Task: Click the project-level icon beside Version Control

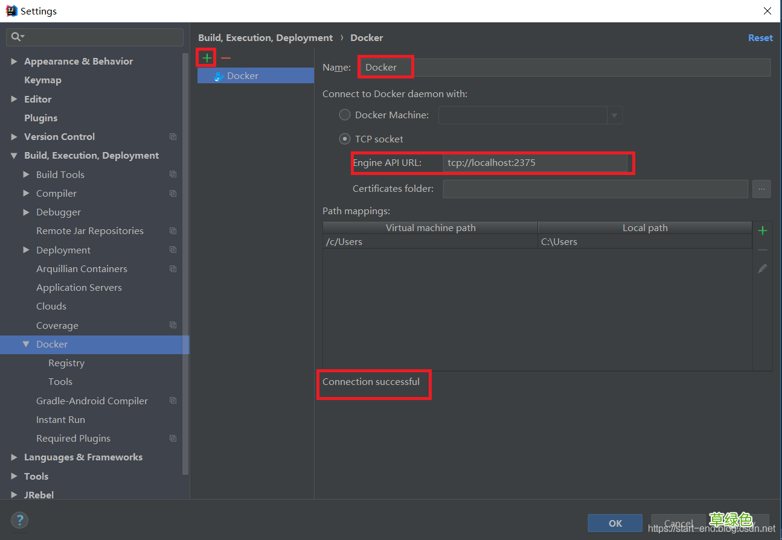Action: tap(173, 137)
